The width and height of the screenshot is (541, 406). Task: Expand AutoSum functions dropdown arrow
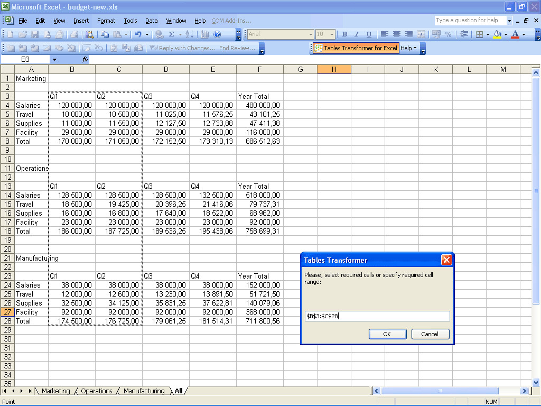[x=180, y=34]
